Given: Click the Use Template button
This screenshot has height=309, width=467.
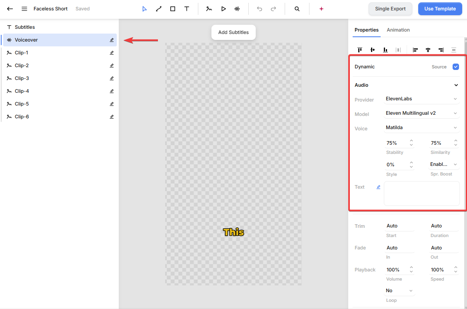Looking at the screenshot, I should coord(440,9).
